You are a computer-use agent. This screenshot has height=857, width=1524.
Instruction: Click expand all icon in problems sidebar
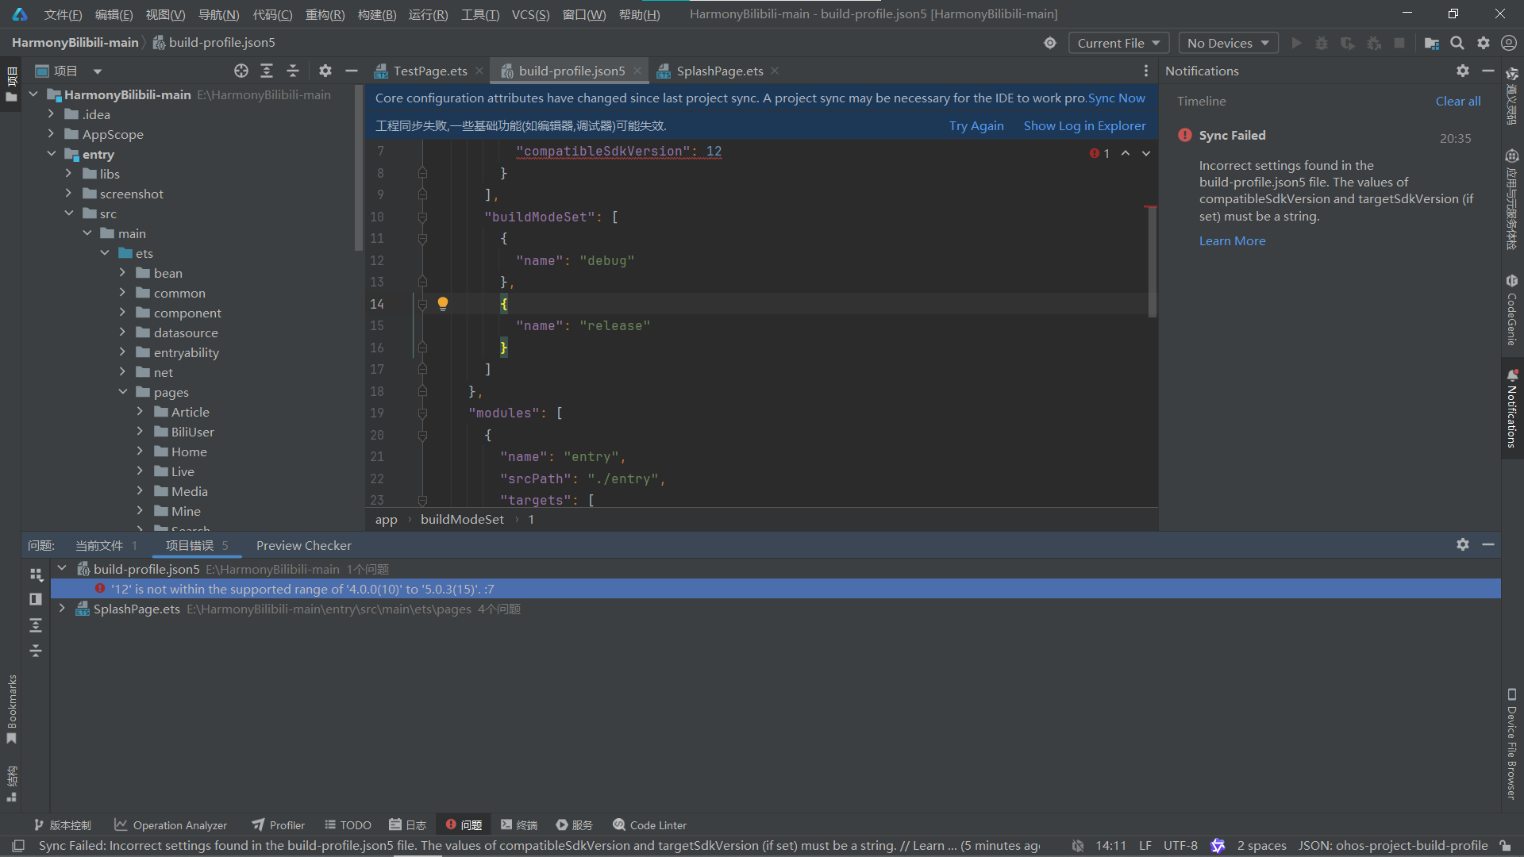[x=36, y=625]
